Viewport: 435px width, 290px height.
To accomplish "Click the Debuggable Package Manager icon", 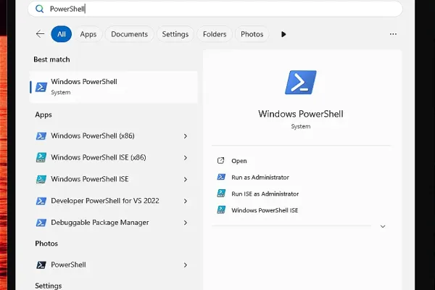I will [x=41, y=223].
